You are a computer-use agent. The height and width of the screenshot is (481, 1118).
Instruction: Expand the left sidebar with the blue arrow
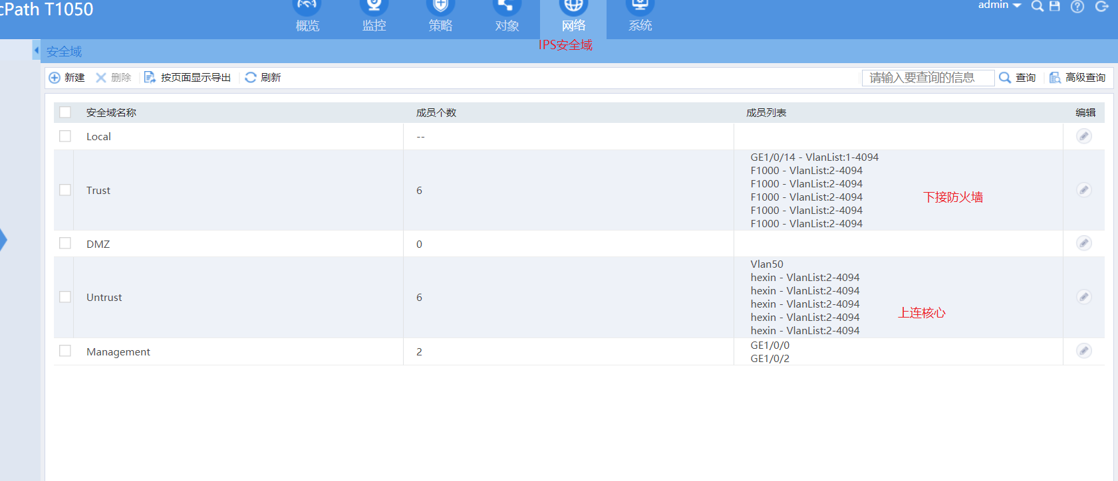pos(3,239)
